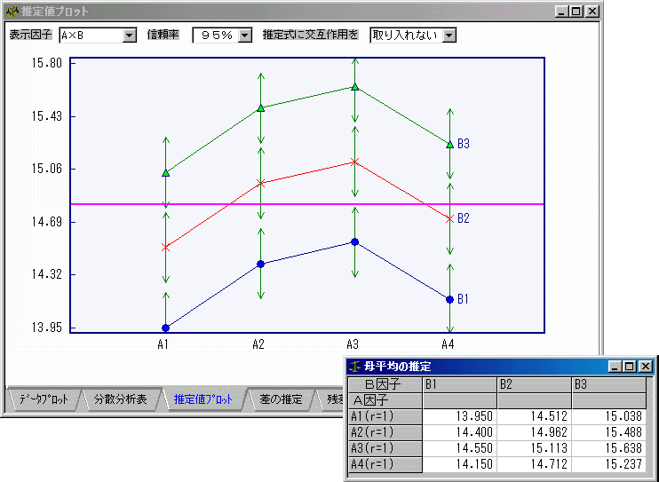
Task: Click the blue circle marker at A4 near B1
Action: tap(449, 299)
